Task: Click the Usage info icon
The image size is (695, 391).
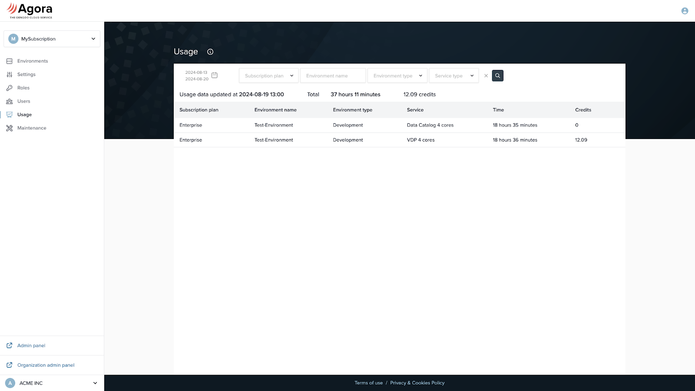Action: click(x=210, y=52)
